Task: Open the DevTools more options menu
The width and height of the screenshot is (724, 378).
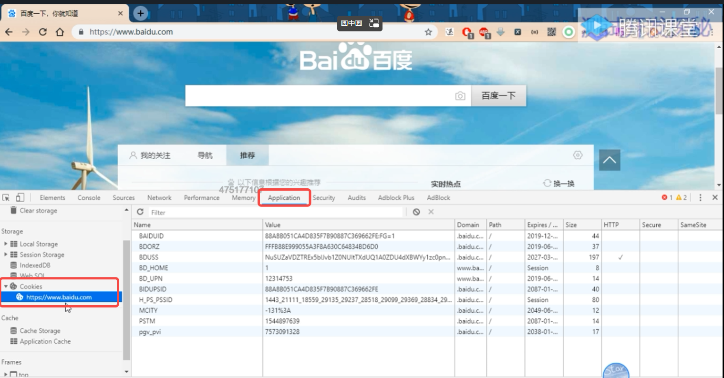Action: (x=700, y=197)
